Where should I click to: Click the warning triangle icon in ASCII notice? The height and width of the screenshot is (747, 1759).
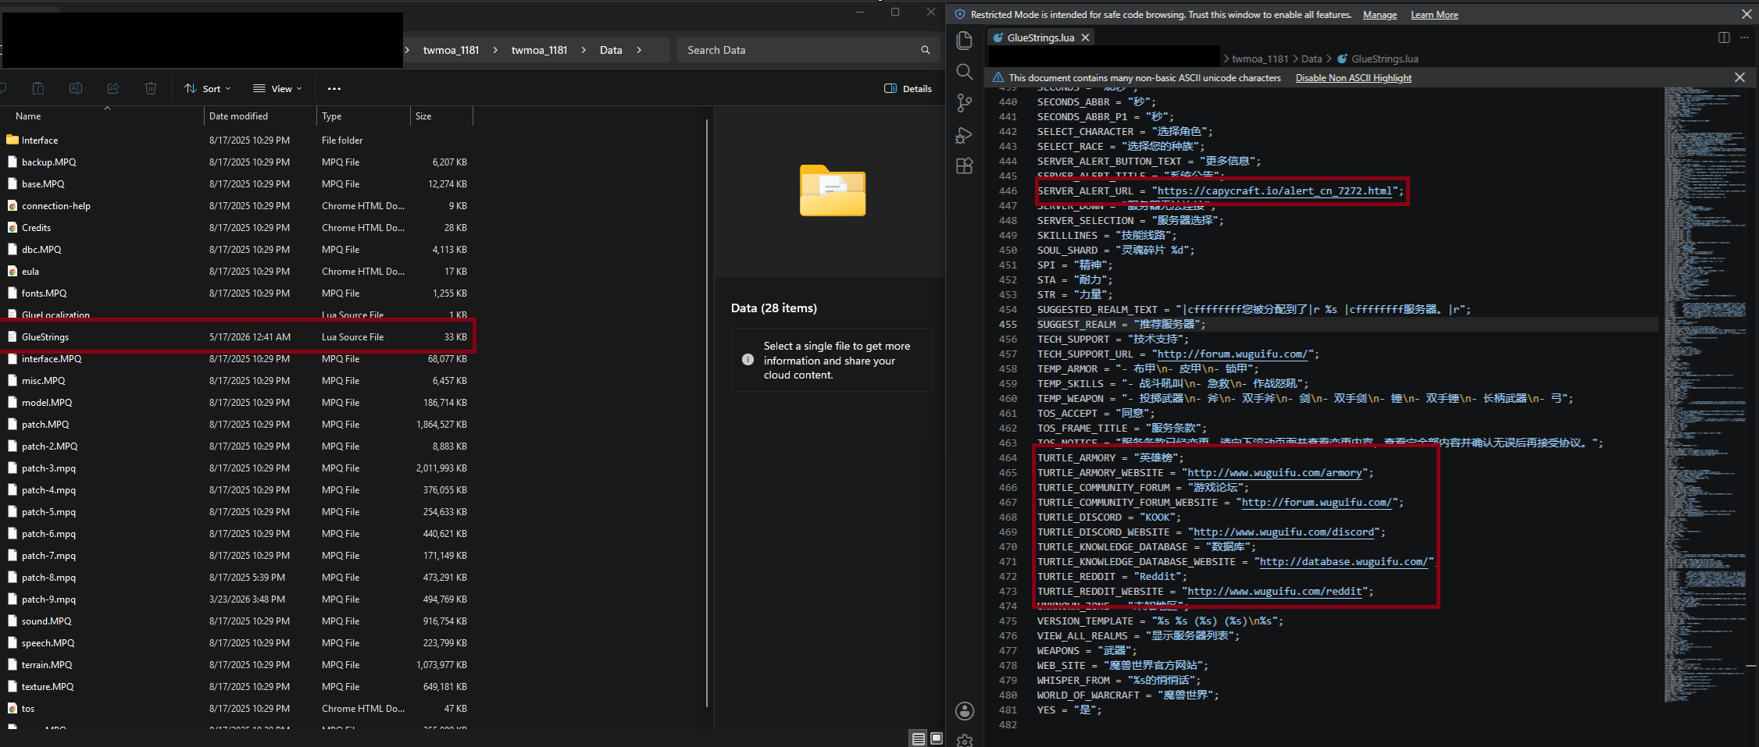tap(998, 77)
